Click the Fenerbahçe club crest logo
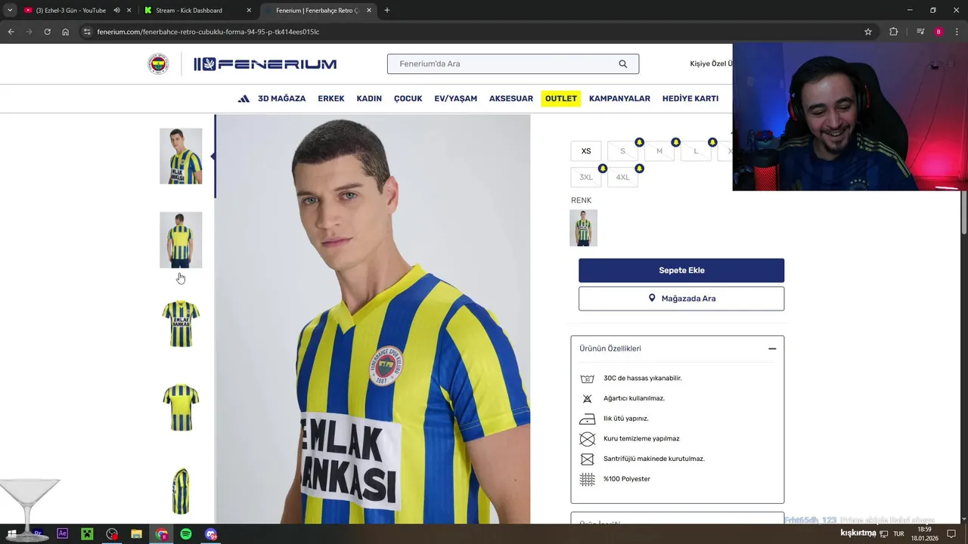This screenshot has width=968, height=544. (x=158, y=64)
